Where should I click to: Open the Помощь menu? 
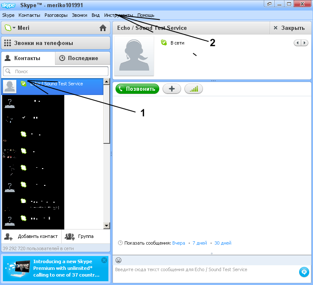[146, 15]
